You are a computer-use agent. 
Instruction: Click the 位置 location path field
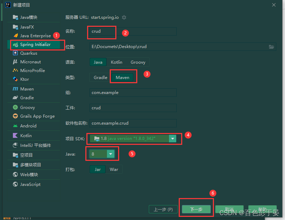click(183, 47)
